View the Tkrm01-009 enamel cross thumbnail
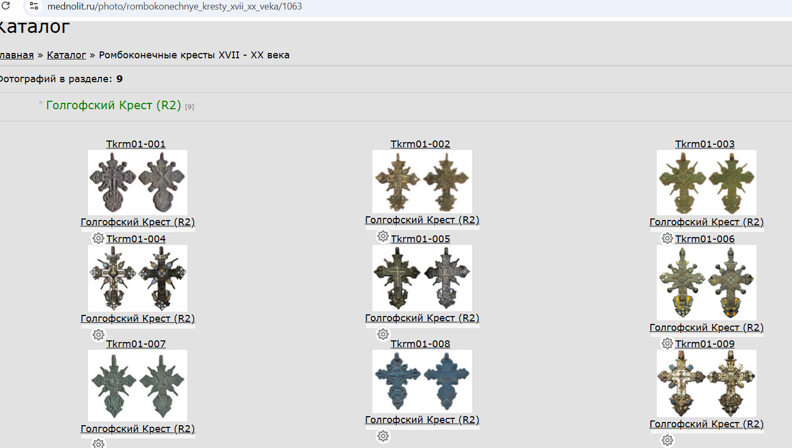Viewport: 792px width, 448px height. tap(706, 383)
